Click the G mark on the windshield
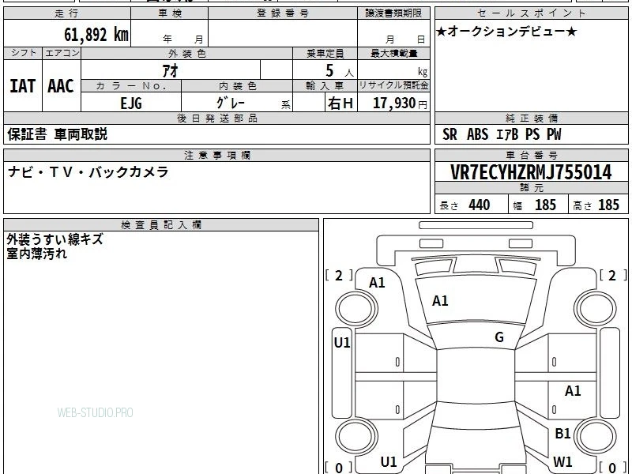Viewport: 632px width, 474px height. [499, 337]
